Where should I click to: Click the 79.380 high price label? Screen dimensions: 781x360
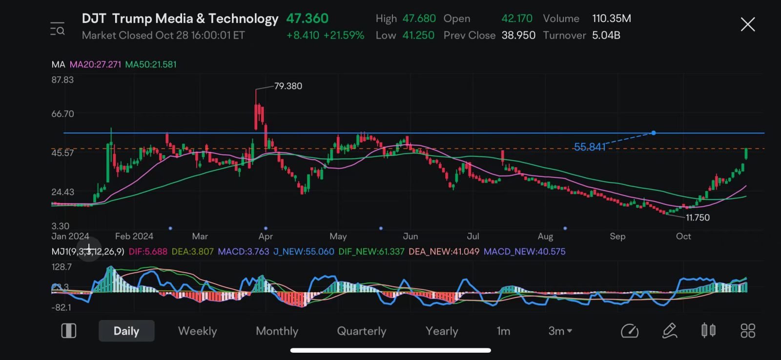pos(288,86)
